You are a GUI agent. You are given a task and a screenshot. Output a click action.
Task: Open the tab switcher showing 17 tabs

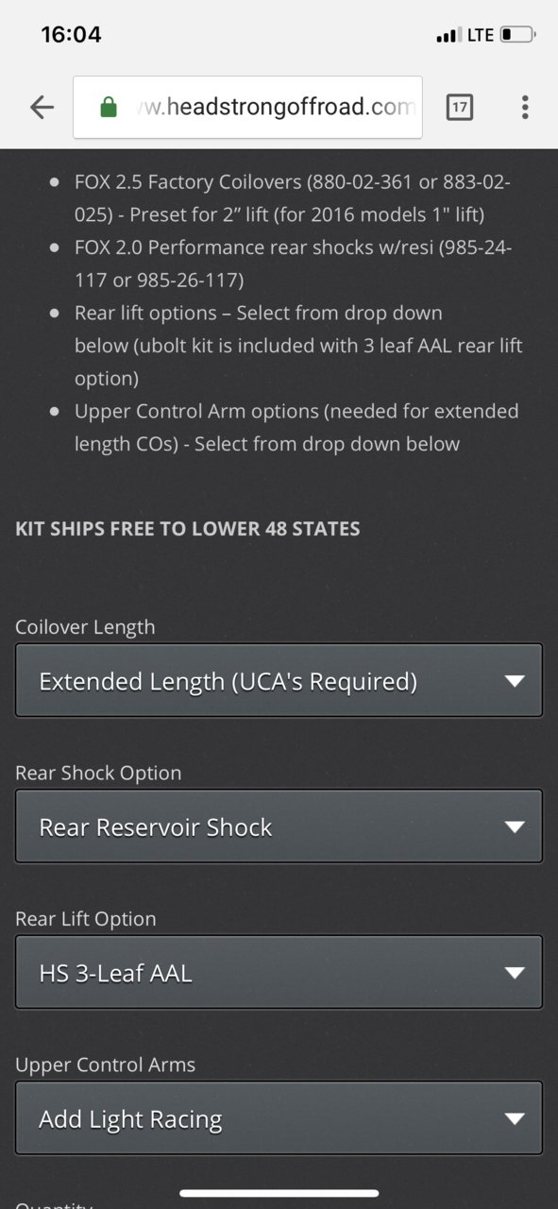pos(459,108)
